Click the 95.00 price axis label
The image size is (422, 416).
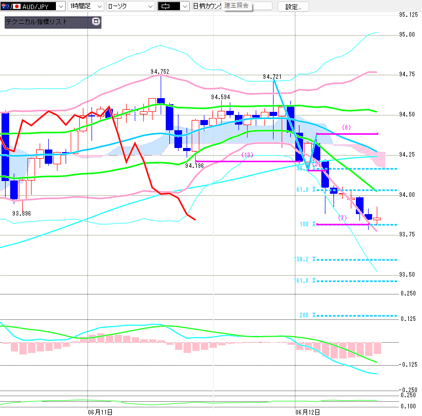tap(407, 35)
